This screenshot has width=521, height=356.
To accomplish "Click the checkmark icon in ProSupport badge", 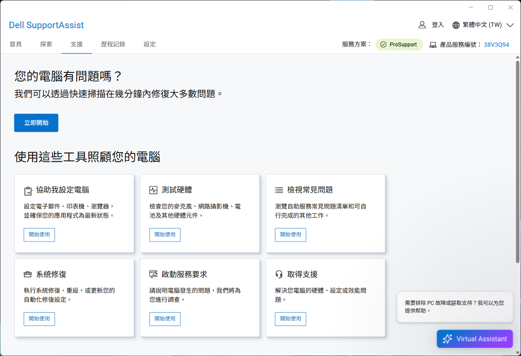I will [383, 45].
